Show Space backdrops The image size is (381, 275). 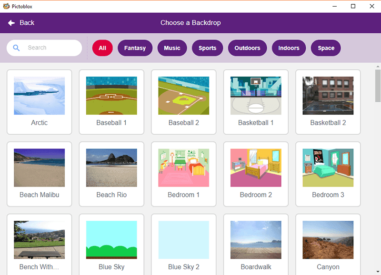click(325, 48)
